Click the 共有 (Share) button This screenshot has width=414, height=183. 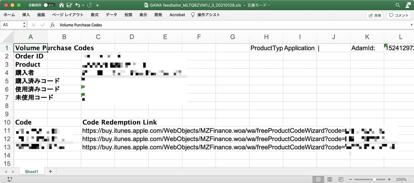tap(375, 15)
